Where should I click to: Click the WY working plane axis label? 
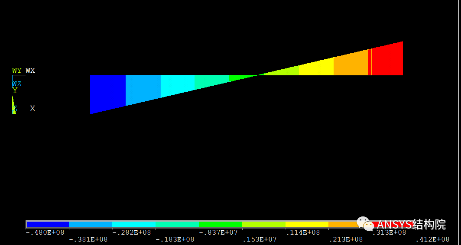pyautogui.click(x=17, y=71)
